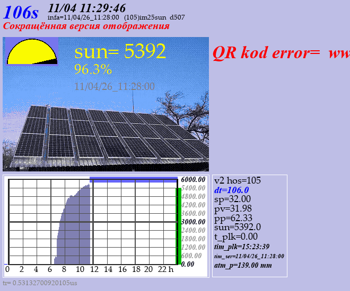Click the red Сокращённая версия отображения heading
Viewport: 350px width, 291px height.
86,26
